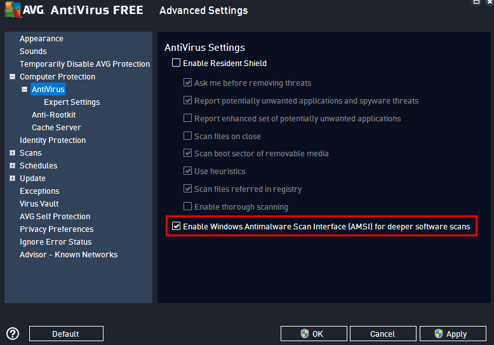Confirm with the OK button
The height and width of the screenshot is (345, 494).
[314, 334]
